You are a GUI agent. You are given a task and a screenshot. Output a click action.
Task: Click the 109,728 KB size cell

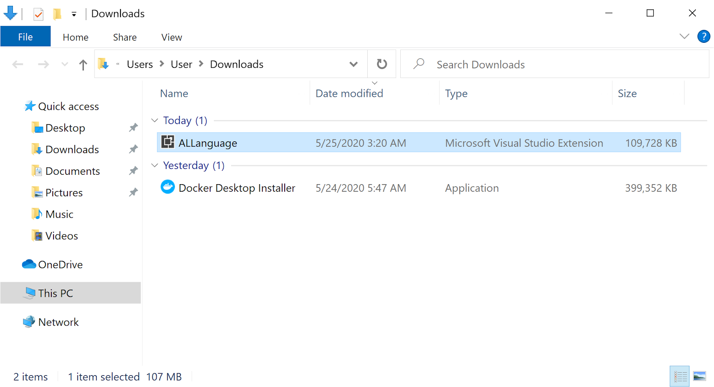point(651,143)
